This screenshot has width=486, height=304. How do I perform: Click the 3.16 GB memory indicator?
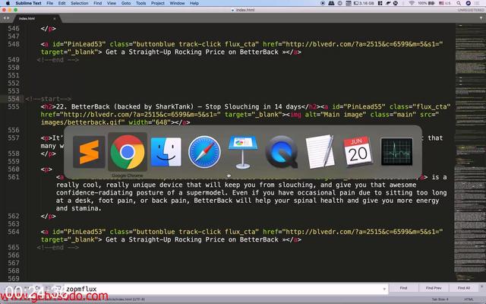point(364,3)
